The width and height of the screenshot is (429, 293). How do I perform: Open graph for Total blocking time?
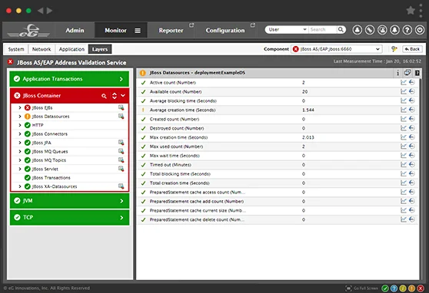(404, 173)
